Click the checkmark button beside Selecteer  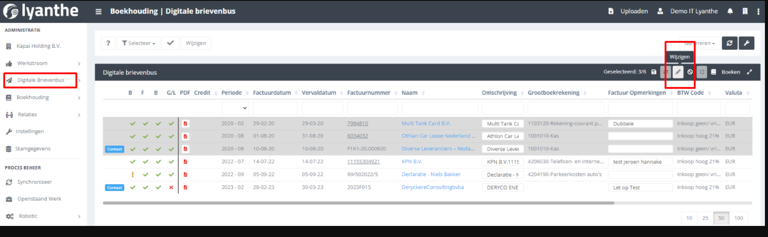pos(170,43)
